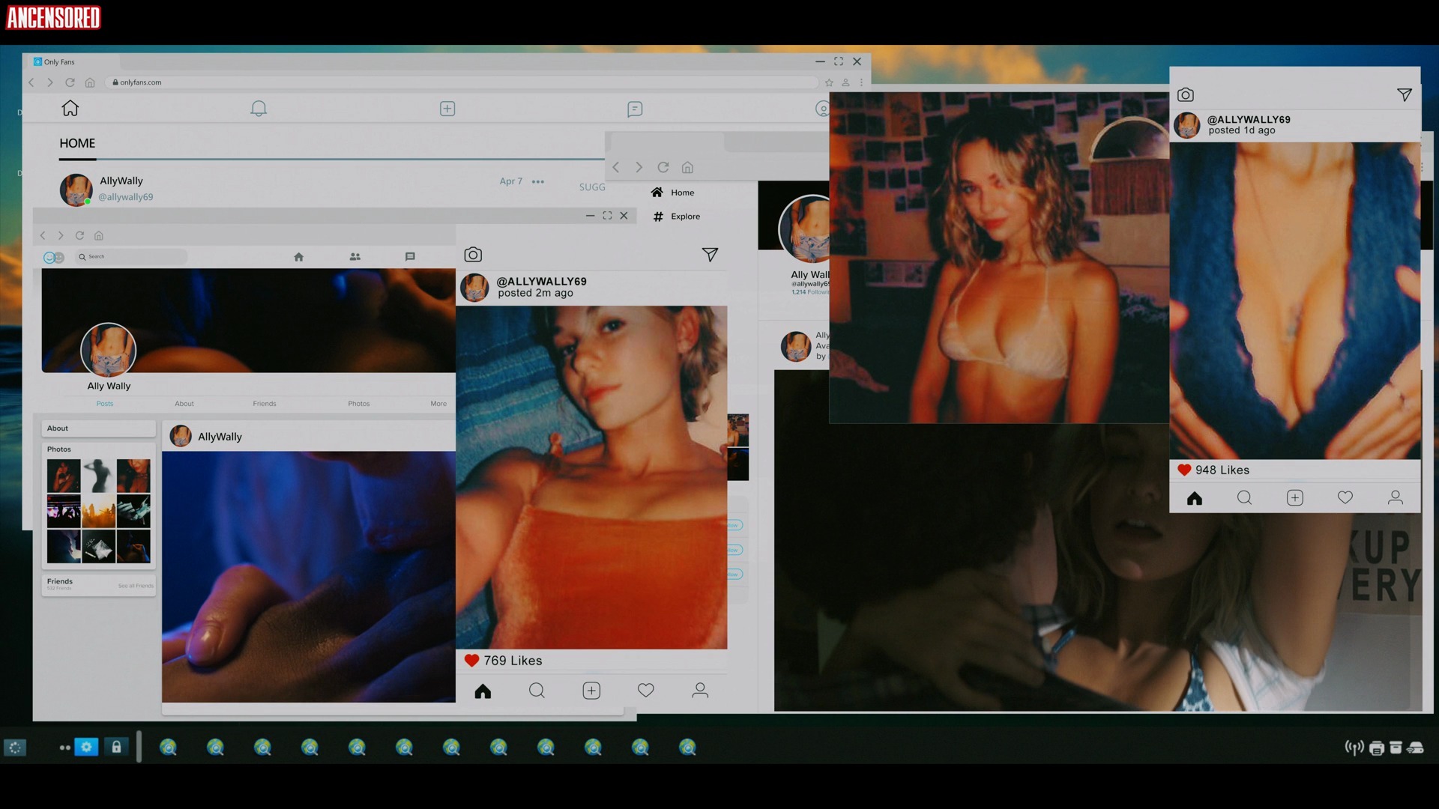Toggle the red heart beside 769 Likes
The width and height of the screenshot is (1439, 809).
coord(471,661)
